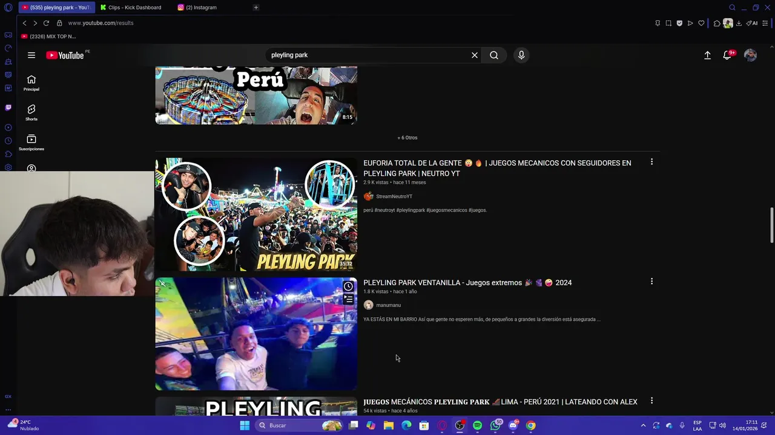Add Ventanilla video to queue
Image resolution: width=775 pixels, height=435 pixels.
349,299
